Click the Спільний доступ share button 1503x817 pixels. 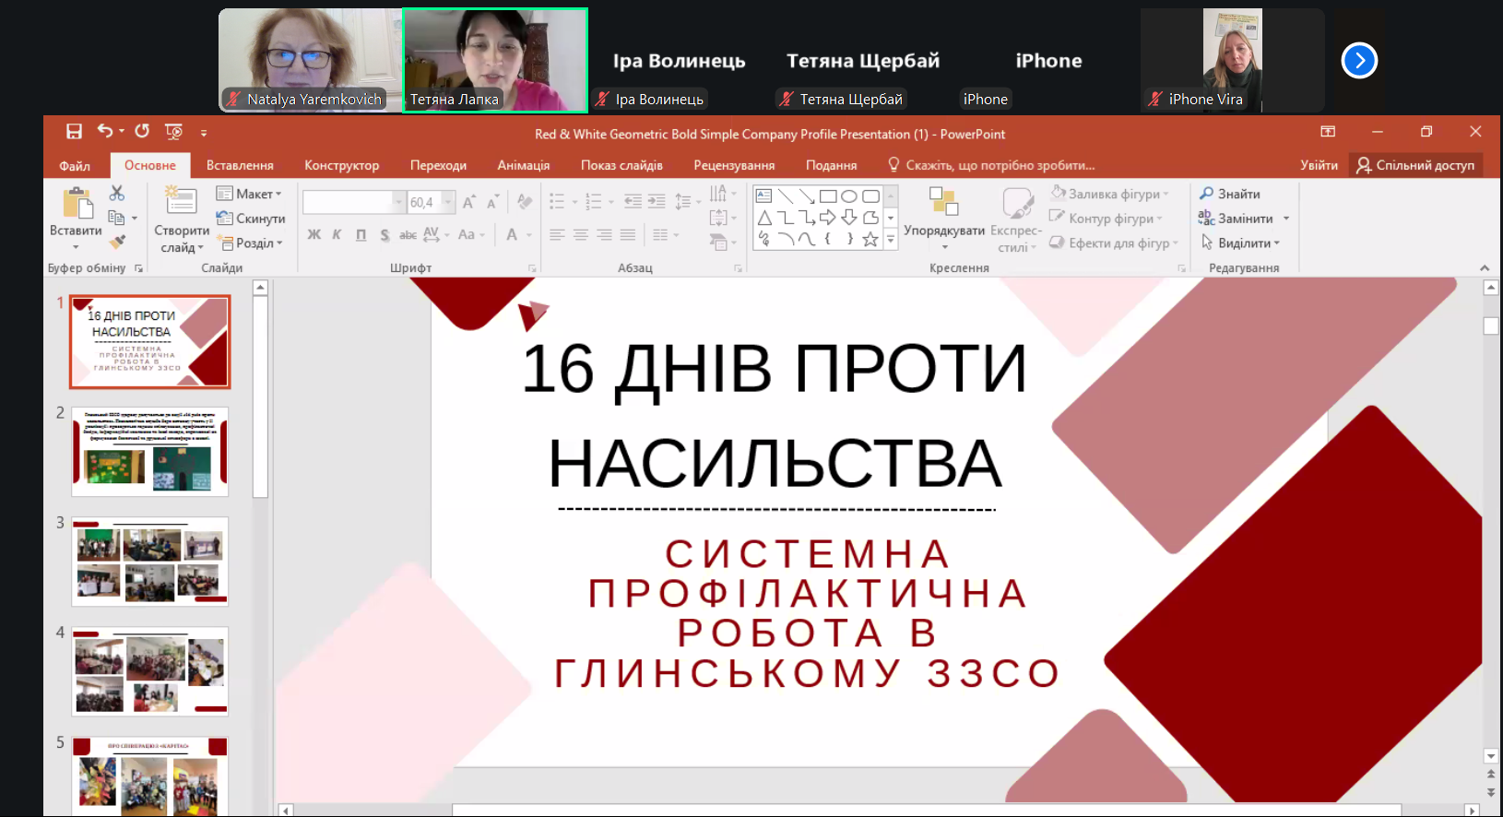tap(1415, 165)
